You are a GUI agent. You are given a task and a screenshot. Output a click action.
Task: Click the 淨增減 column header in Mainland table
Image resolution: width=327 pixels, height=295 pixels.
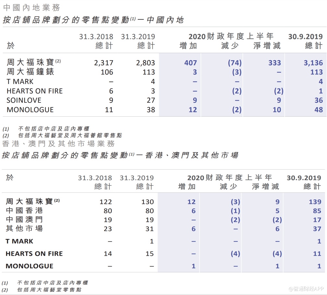(267, 46)
